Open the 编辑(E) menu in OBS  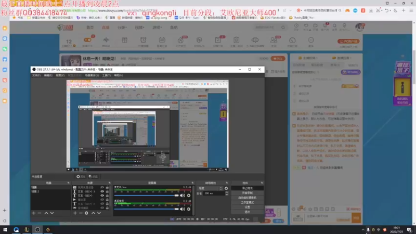(x=48, y=75)
